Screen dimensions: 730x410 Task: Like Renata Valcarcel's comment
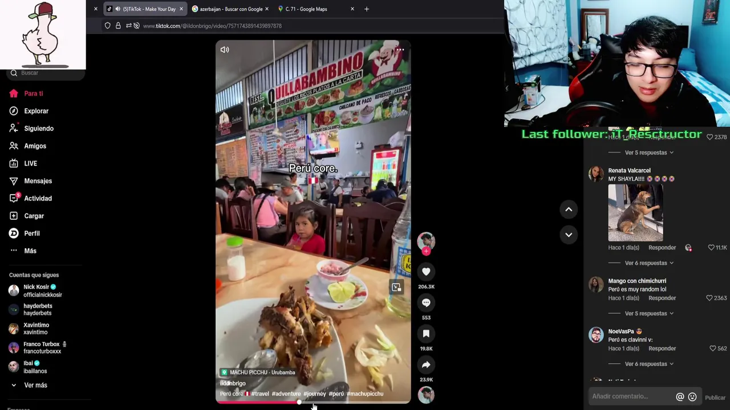(711, 248)
